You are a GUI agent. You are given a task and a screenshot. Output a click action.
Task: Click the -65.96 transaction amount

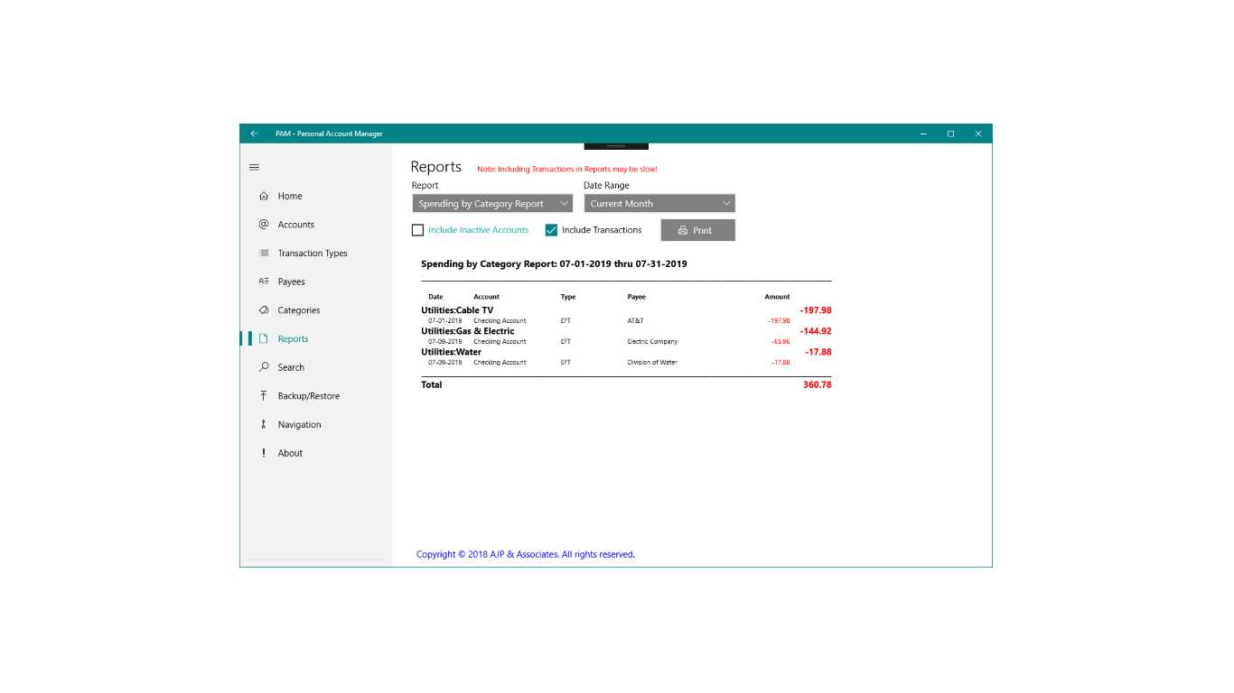[x=781, y=341]
